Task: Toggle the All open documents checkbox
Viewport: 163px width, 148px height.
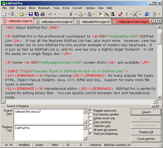Action: click(x=90, y=130)
